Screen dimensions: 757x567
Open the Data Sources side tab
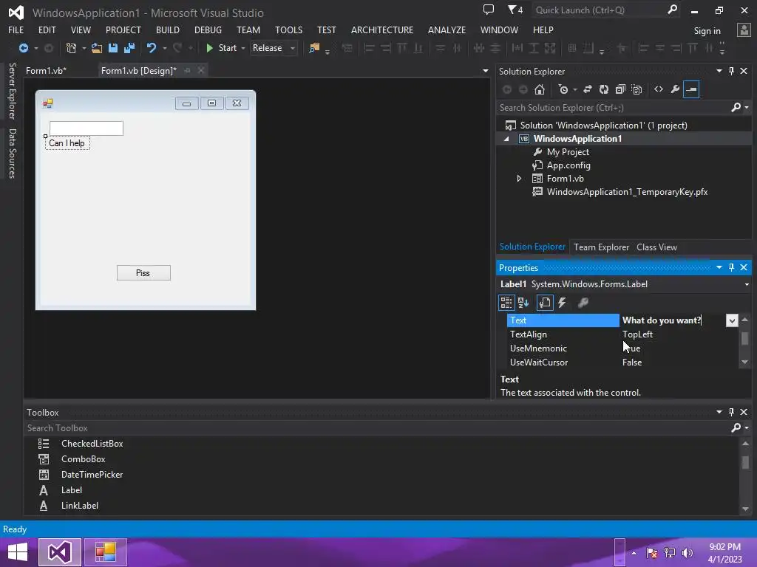pyautogui.click(x=12, y=154)
